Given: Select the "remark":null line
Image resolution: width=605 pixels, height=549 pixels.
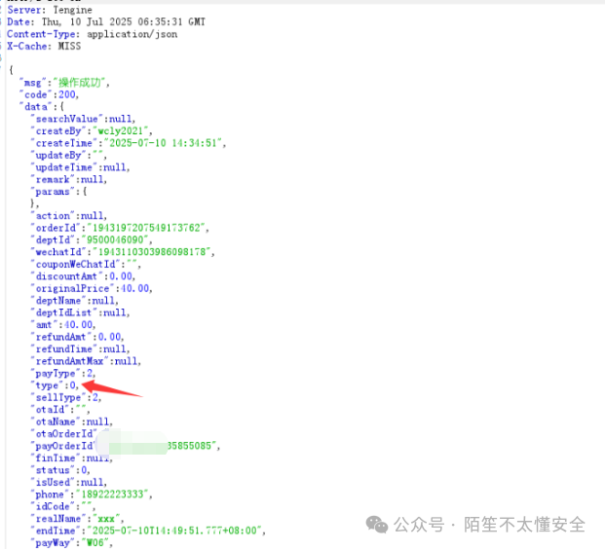Looking at the screenshot, I should coord(68,180).
